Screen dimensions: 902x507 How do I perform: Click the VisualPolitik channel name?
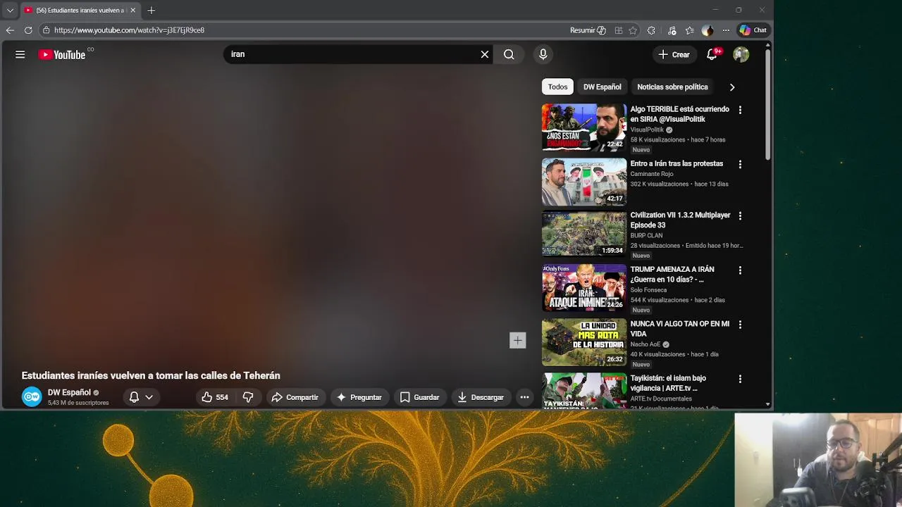[x=647, y=130]
